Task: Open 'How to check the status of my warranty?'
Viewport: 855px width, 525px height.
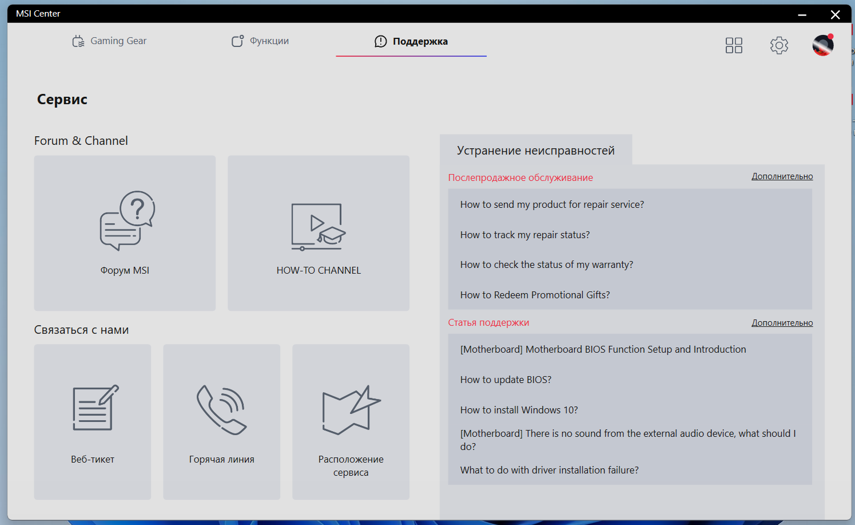Action: (547, 265)
